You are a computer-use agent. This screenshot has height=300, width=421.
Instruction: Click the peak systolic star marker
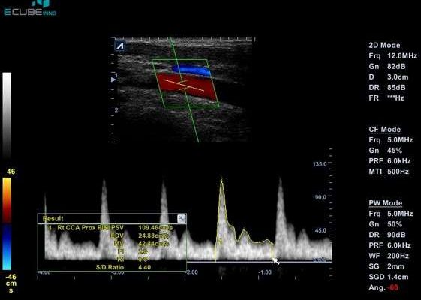pyautogui.click(x=221, y=181)
